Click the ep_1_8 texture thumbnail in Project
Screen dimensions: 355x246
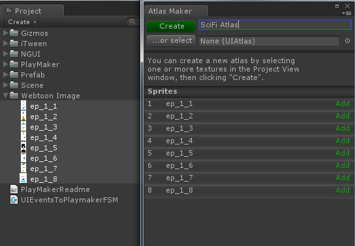pos(23,178)
